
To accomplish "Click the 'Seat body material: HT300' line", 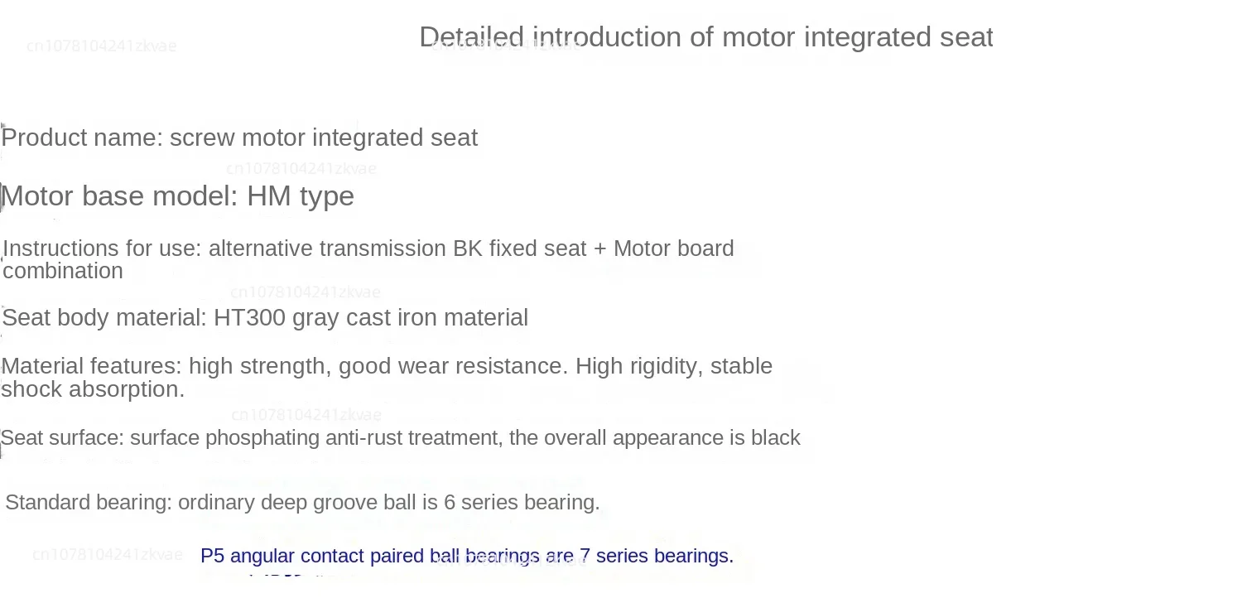I will coord(265,318).
